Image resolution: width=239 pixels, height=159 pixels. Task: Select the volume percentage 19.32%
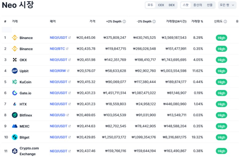[x=197, y=137]
